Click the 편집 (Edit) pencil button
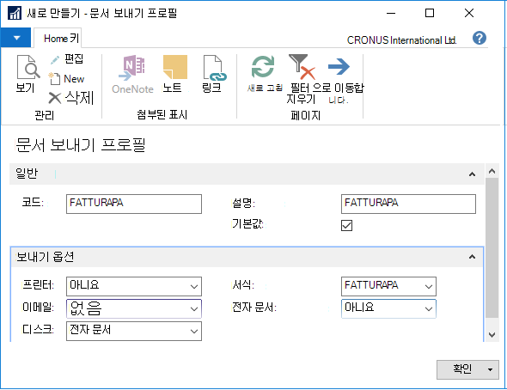The height and width of the screenshot is (390, 507). coord(67,59)
